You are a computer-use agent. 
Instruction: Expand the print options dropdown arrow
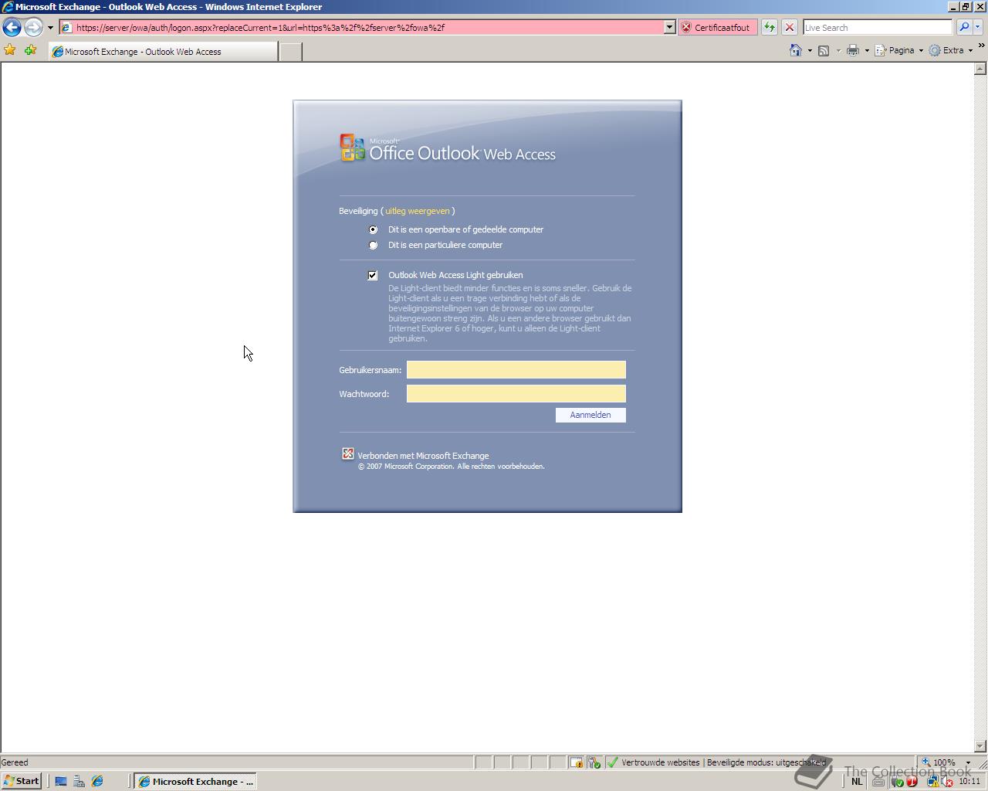click(867, 51)
